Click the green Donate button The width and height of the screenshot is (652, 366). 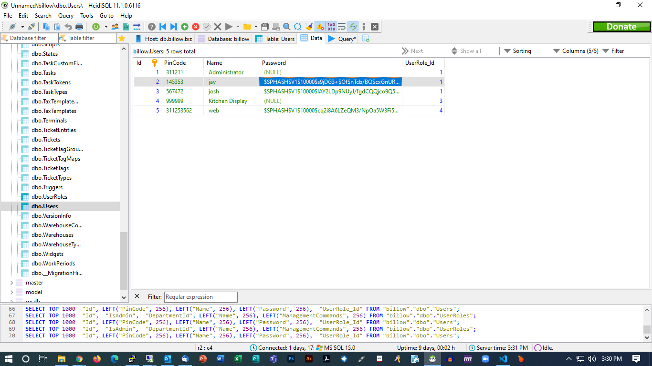(x=621, y=27)
